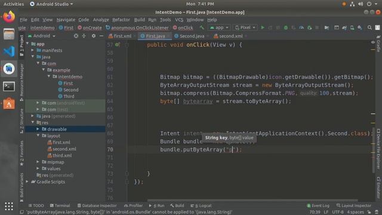Click the gutter override icon on line 57
382x215 pixels.
point(118,45)
